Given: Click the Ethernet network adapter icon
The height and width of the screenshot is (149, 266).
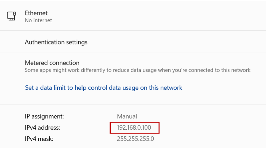Looking at the screenshot, I should 11,16.
